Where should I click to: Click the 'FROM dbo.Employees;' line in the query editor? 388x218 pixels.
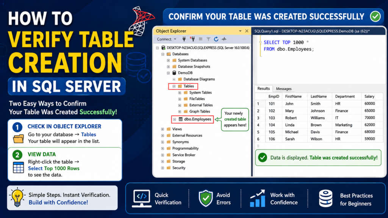click(288, 49)
